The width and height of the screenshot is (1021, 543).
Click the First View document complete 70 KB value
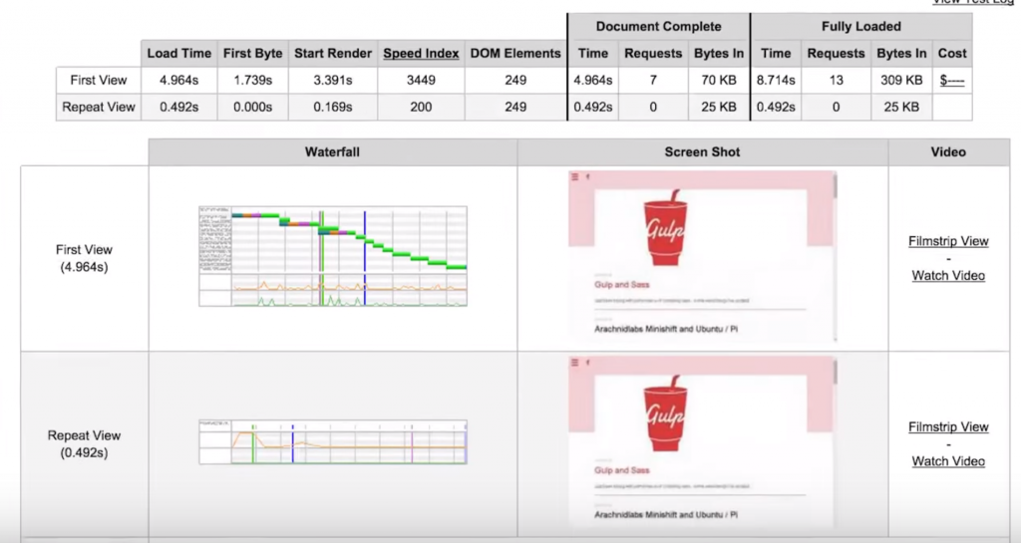pos(719,81)
